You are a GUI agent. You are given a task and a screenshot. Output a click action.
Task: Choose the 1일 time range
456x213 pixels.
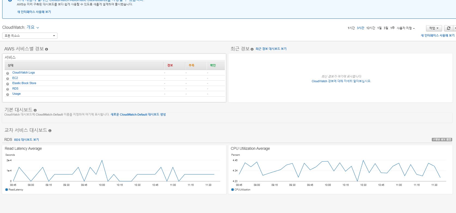point(380,28)
